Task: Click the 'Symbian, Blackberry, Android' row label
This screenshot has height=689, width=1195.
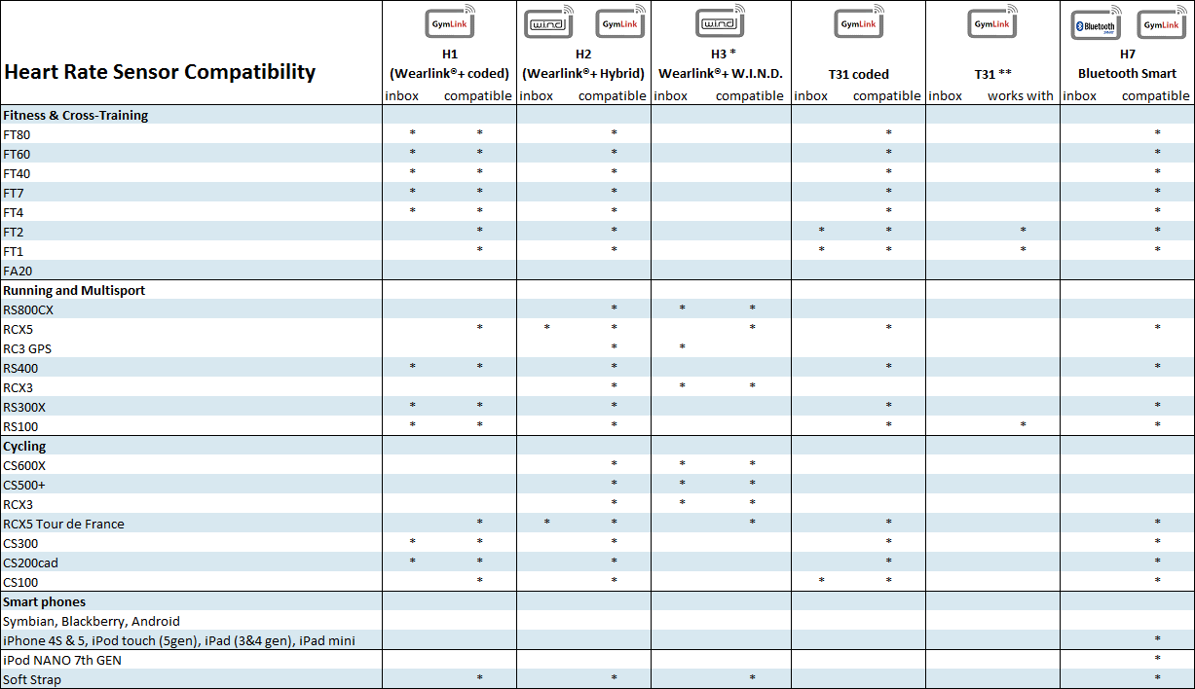Action: pyautogui.click(x=92, y=621)
